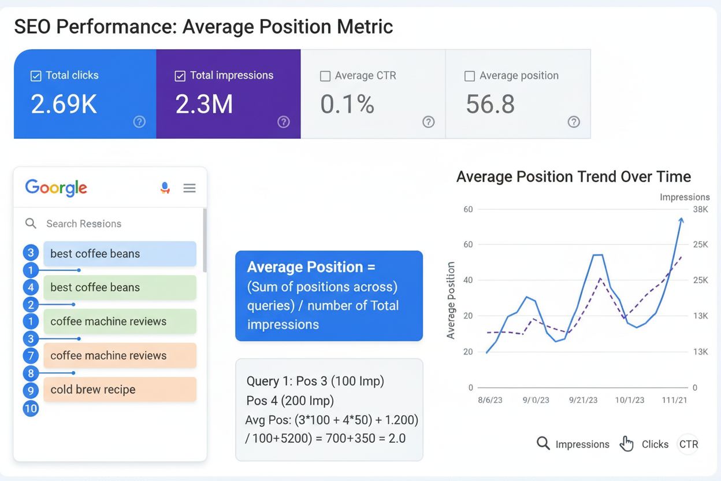Open help icon on Average CTR card
This screenshot has width=721, height=481.
click(x=428, y=121)
